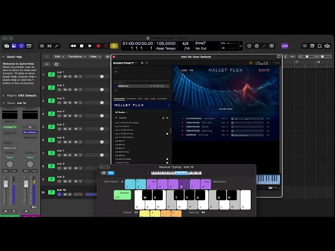The width and height of the screenshot is (335, 251).
Task: Open Smart Controls with the dial icon
Action: [42, 46]
